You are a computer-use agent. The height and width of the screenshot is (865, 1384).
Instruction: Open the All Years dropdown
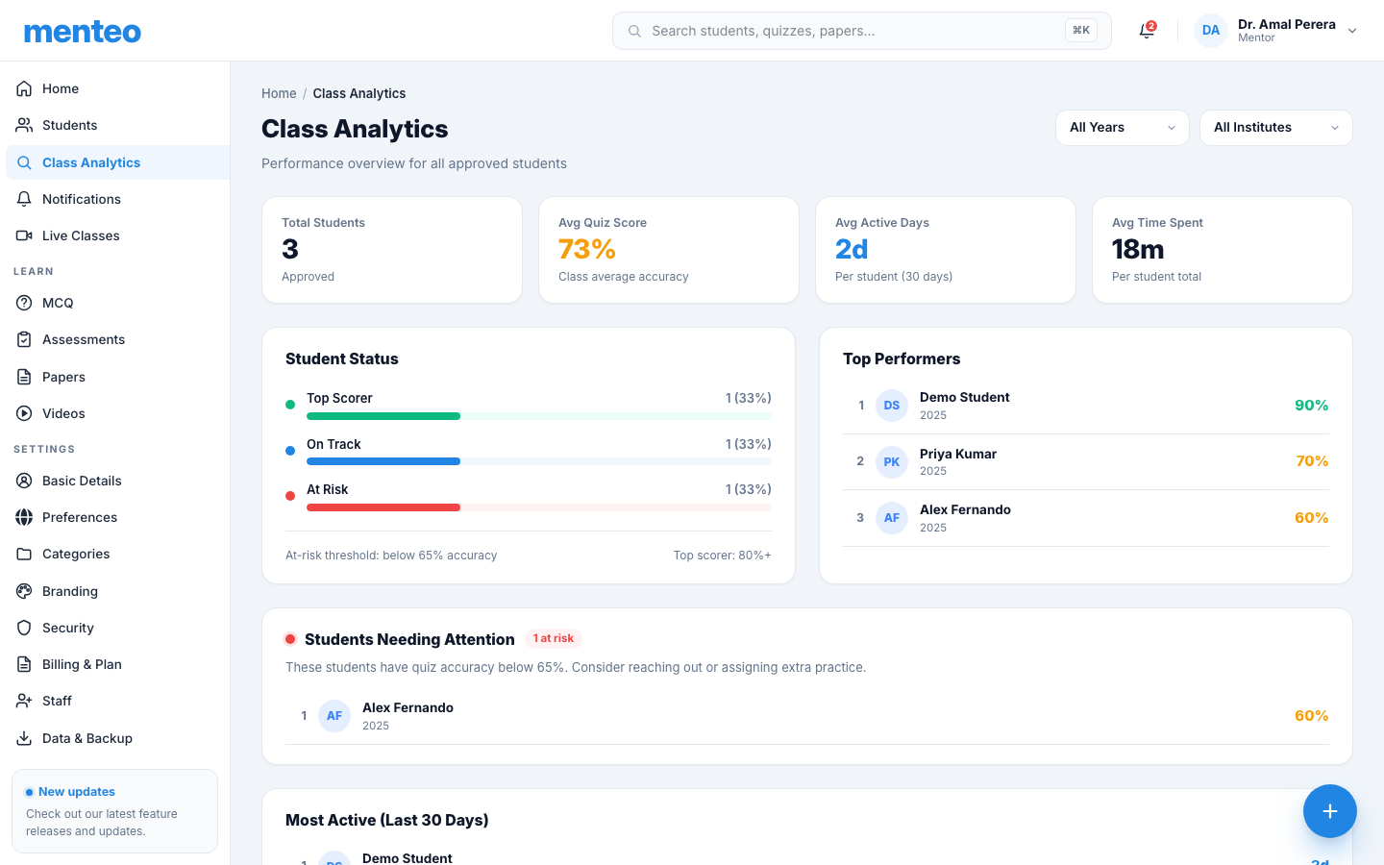(1123, 128)
